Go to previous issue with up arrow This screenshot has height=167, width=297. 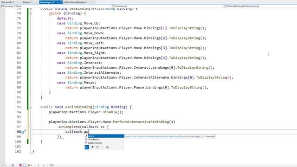39,165
